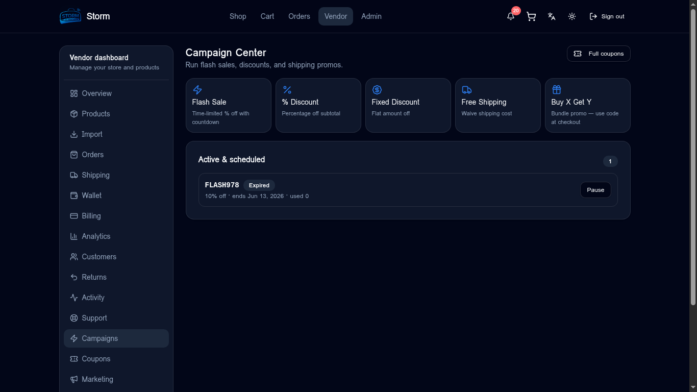Open Customers in vendor sidebar
The image size is (697, 392).
116,257
